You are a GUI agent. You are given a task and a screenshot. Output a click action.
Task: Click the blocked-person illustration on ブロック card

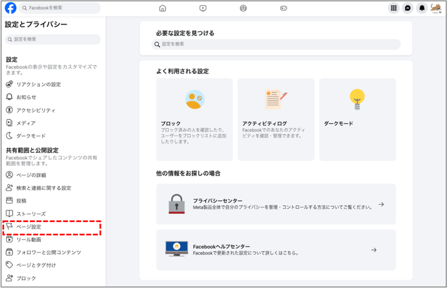click(195, 99)
